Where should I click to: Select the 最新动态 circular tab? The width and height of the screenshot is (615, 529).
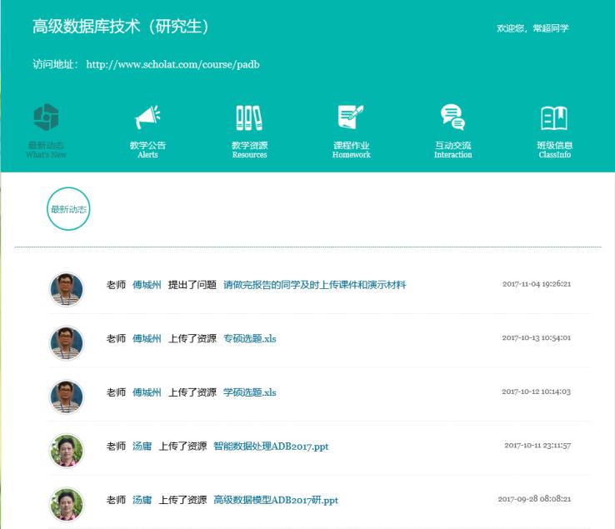(68, 209)
